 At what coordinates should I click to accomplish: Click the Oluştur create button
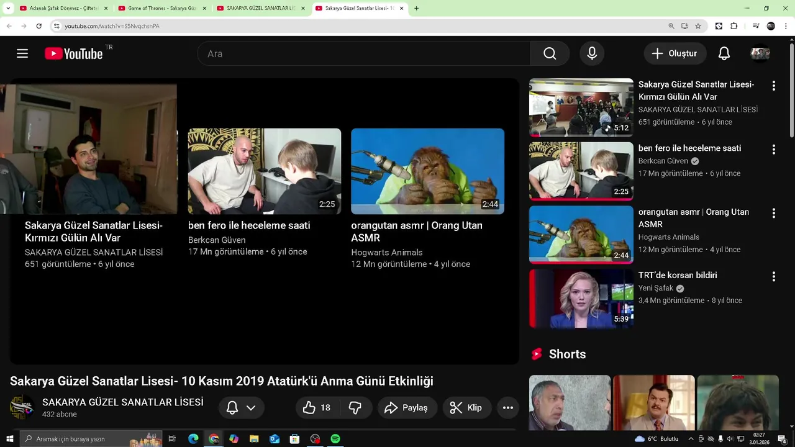675,53
